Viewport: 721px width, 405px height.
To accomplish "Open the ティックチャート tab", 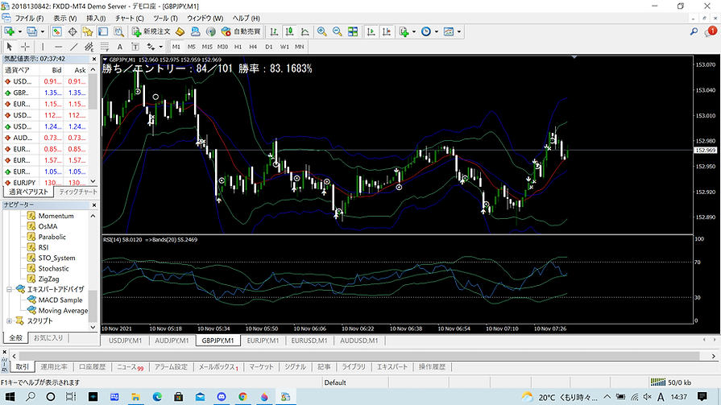I will (x=77, y=192).
